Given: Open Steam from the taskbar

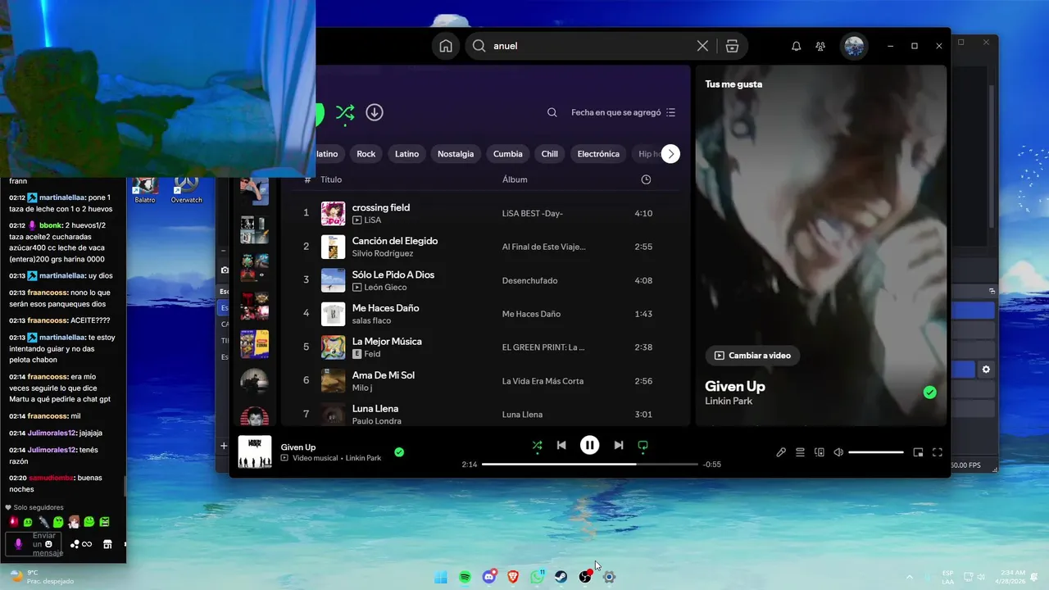Looking at the screenshot, I should pos(561,577).
